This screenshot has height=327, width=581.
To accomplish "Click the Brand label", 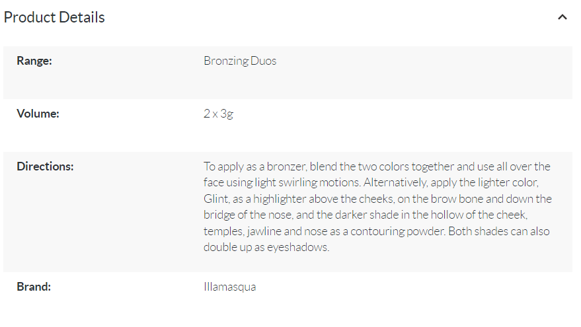I will [x=34, y=287].
